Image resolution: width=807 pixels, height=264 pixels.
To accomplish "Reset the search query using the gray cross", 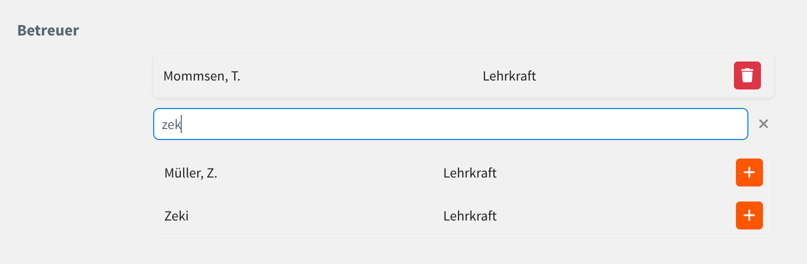I will 763,124.
